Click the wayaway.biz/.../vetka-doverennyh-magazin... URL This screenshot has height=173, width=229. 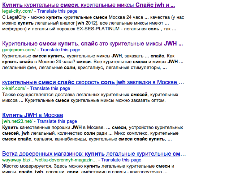[x=49, y=160]
